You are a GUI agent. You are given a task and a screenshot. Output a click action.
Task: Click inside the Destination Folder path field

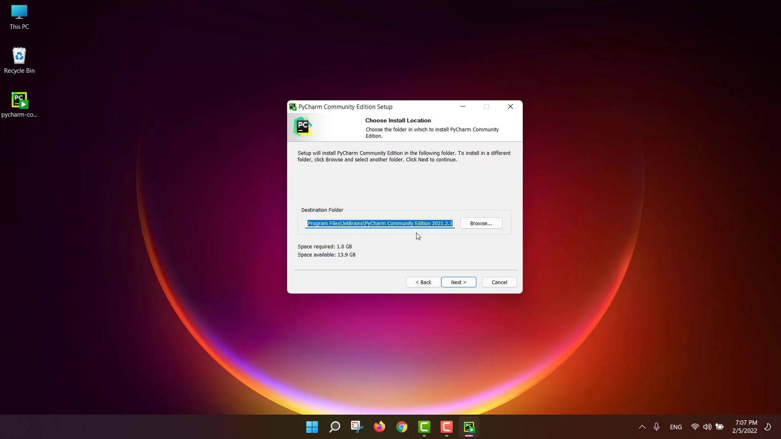(380, 223)
